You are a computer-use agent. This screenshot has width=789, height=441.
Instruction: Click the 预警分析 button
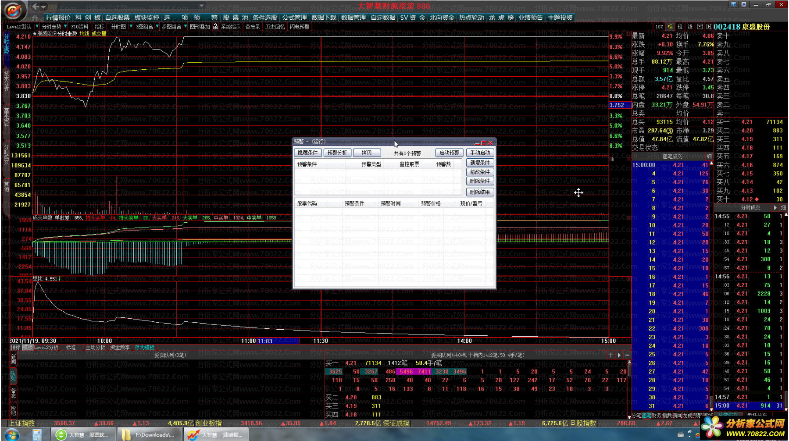click(x=337, y=153)
